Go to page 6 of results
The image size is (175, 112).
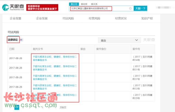point(49,107)
